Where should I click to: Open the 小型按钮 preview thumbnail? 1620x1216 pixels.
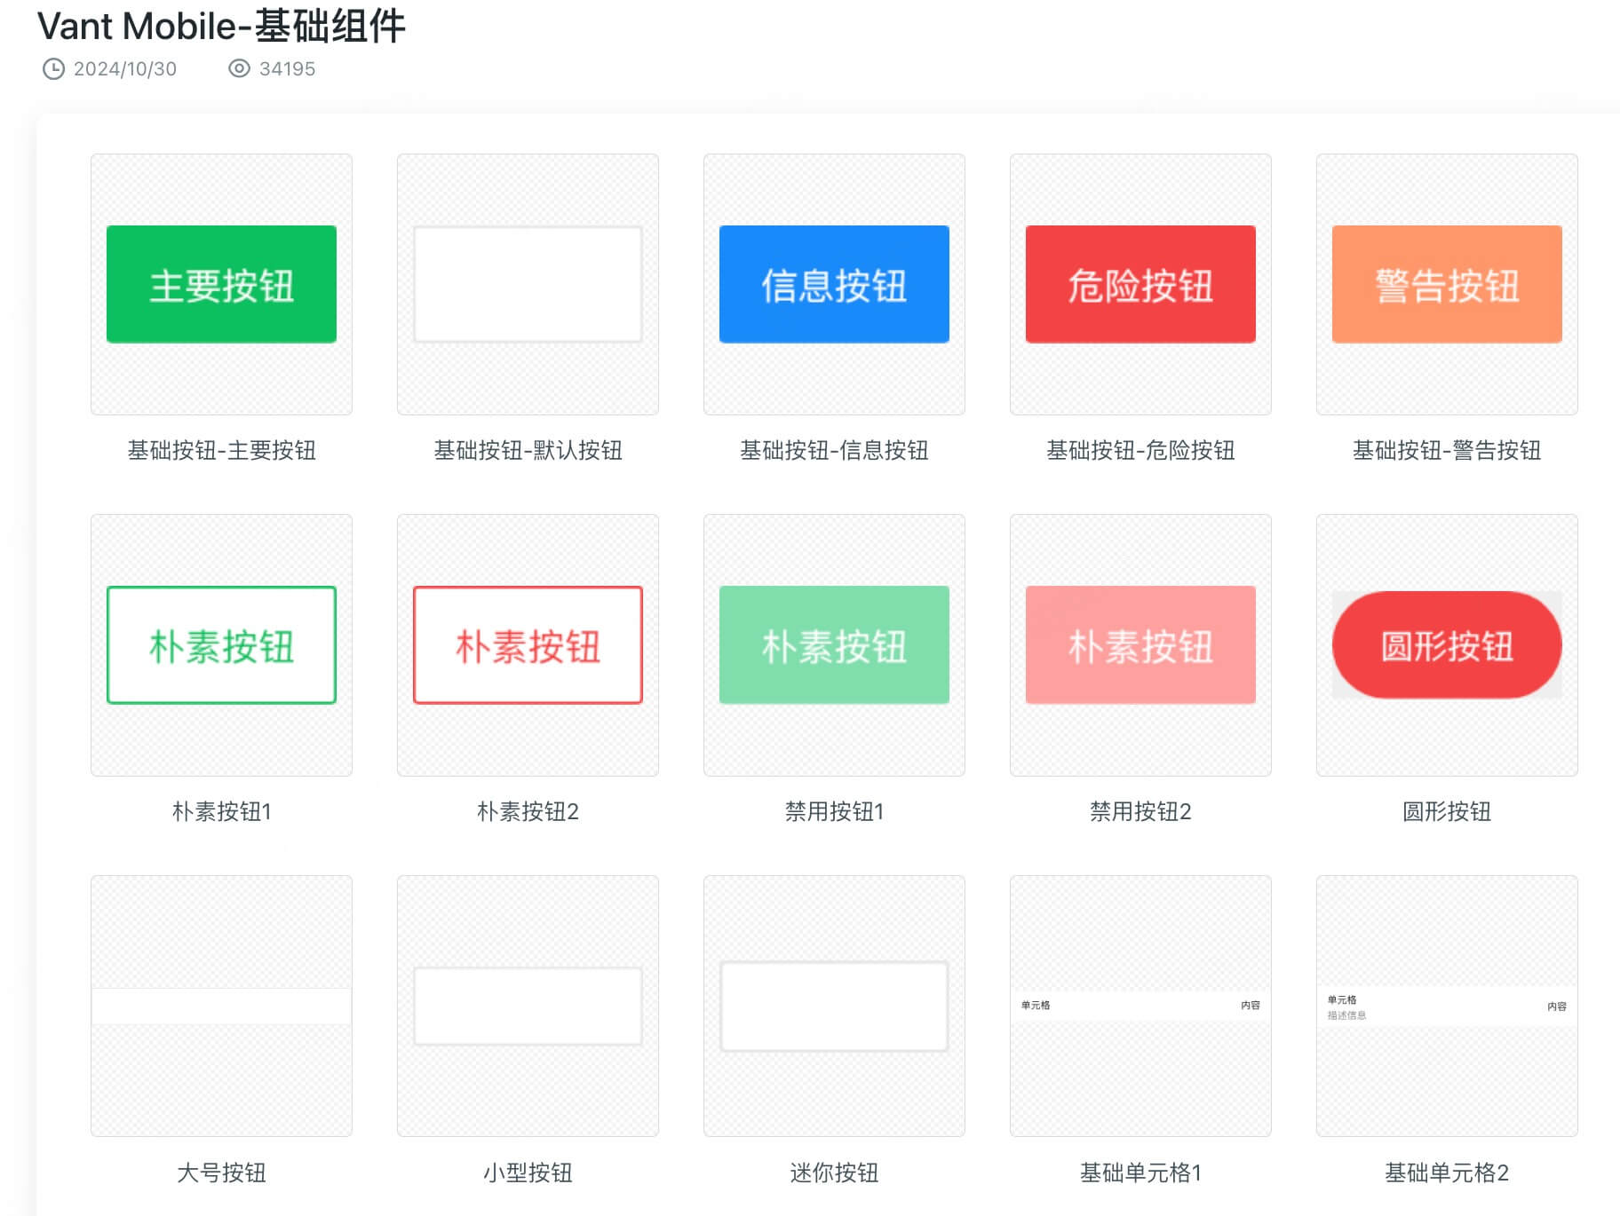[528, 1006]
